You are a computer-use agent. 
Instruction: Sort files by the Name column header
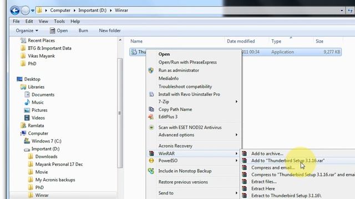(136, 41)
